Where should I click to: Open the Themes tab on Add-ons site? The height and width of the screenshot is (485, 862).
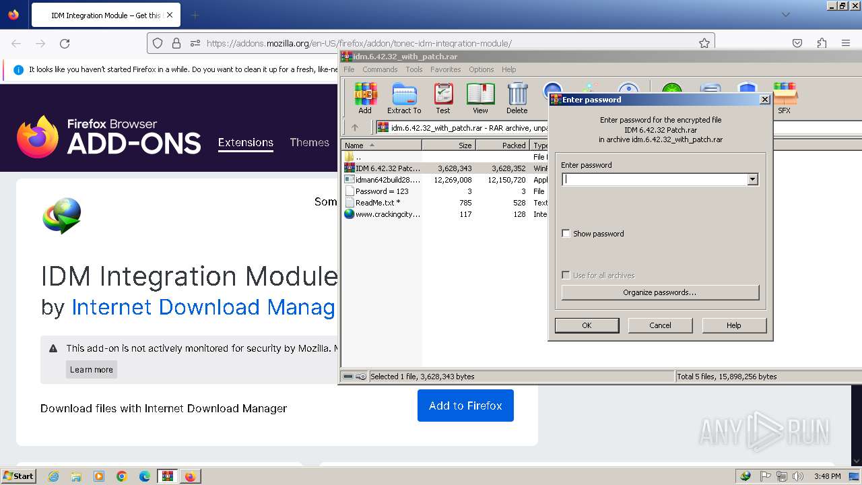coord(310,142)
